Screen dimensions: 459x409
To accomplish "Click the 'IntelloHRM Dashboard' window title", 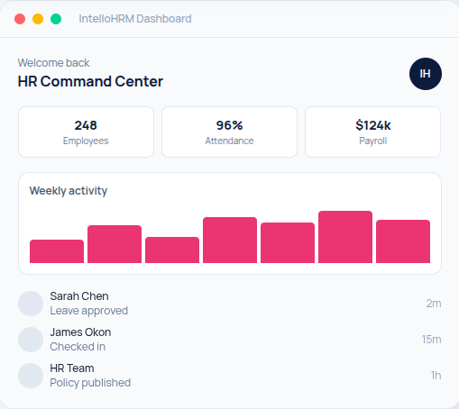I will click(135, 19).
